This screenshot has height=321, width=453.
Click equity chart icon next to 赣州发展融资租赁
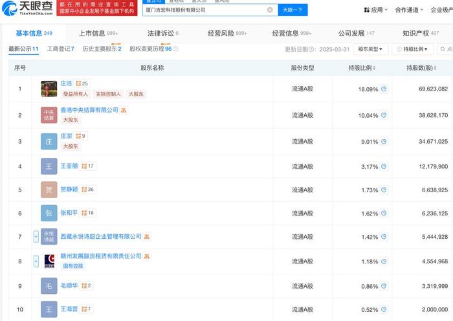(x=147, y=256)
